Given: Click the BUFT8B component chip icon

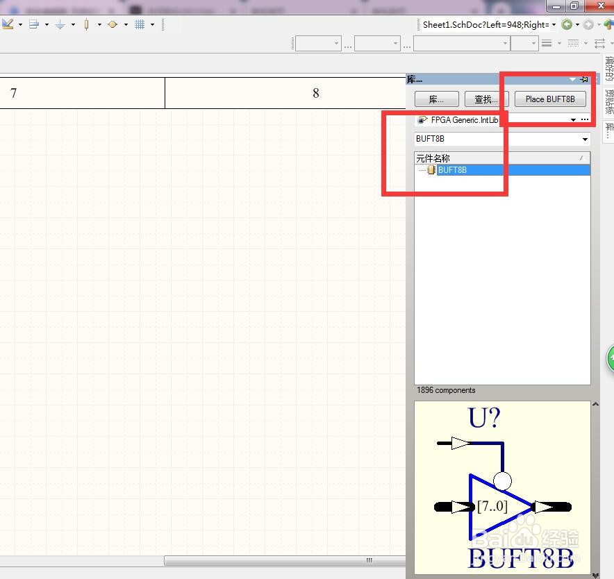Looking at the screenshot, I should (431, 170).
